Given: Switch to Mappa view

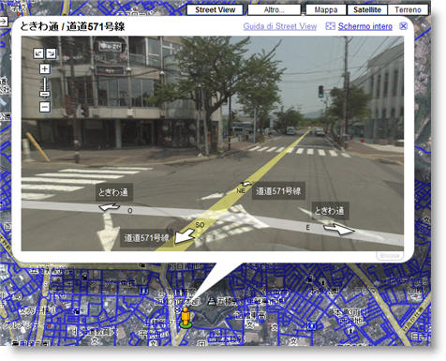Looking at the screenshot, I should tap(326, 9).
